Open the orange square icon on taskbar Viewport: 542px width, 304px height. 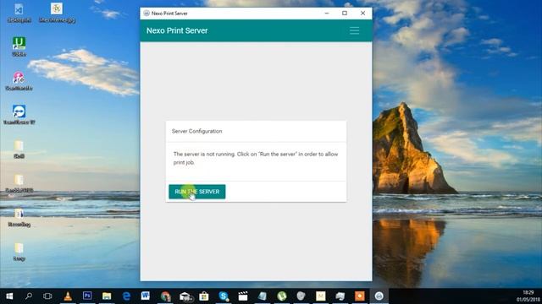point(359,296)
